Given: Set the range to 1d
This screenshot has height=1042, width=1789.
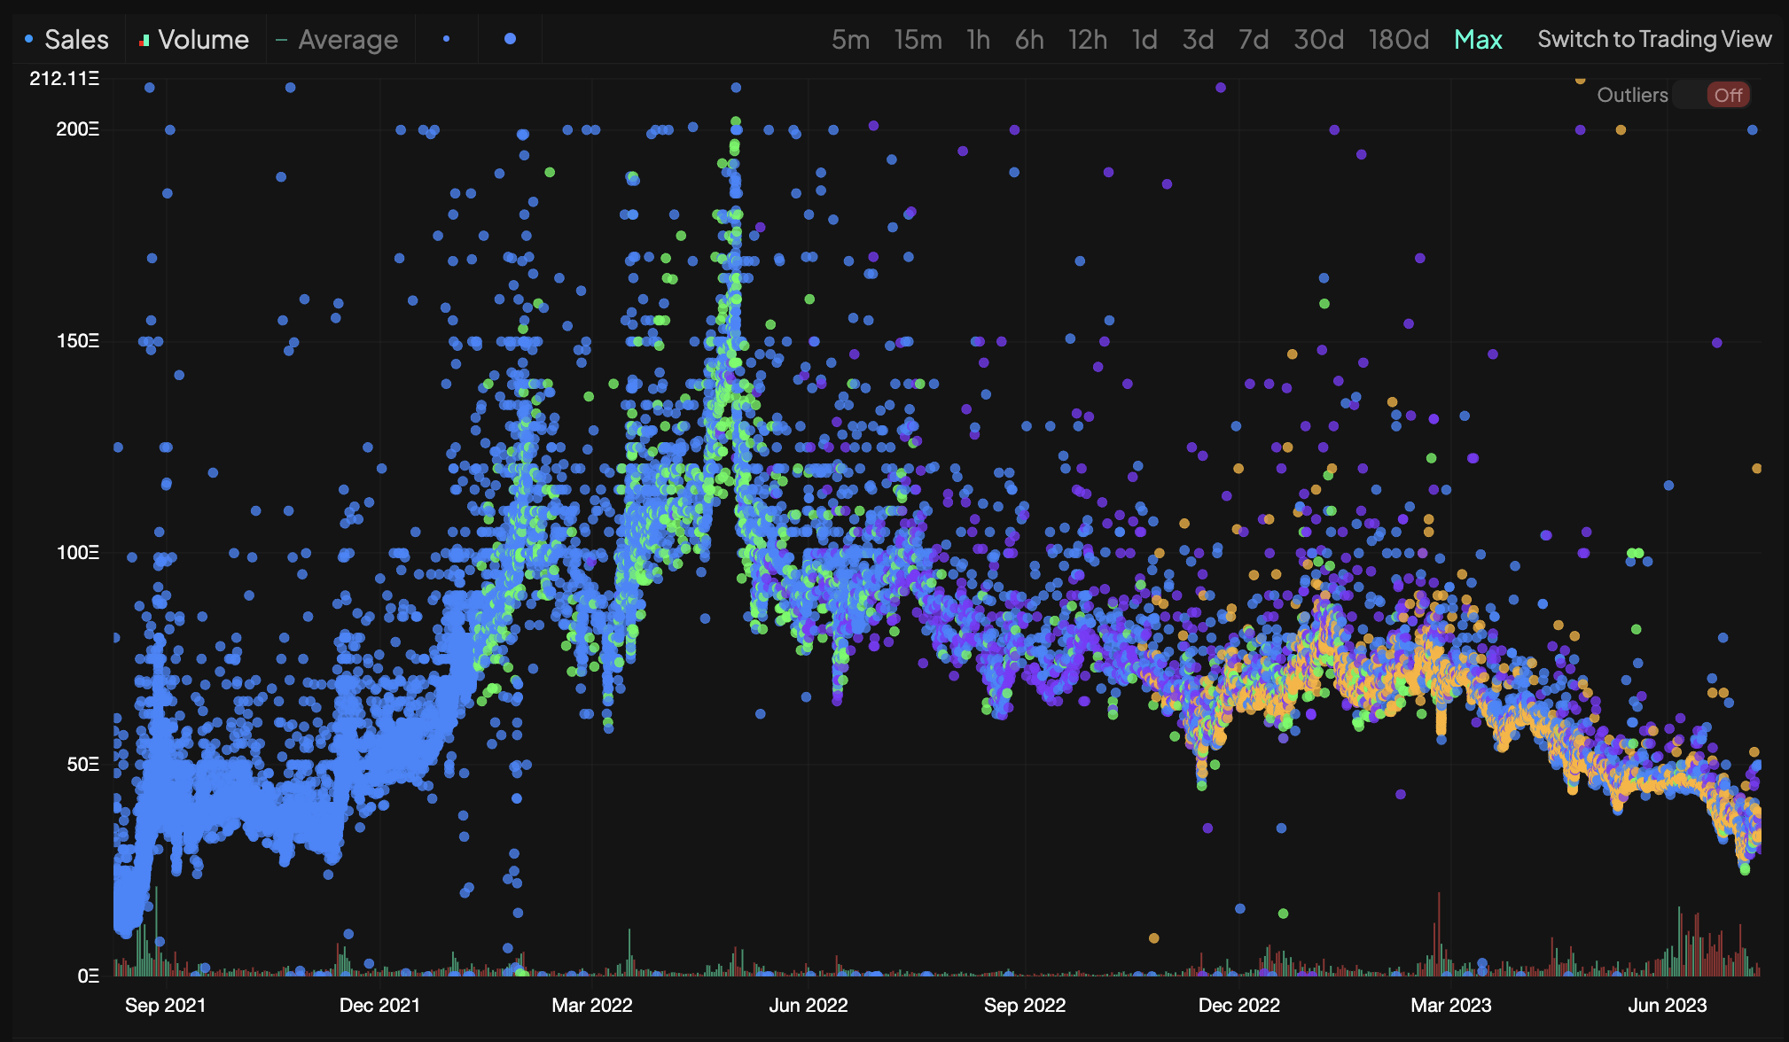Looking at the screenshot, I should pyautogui.click(x=1144, y=39).
